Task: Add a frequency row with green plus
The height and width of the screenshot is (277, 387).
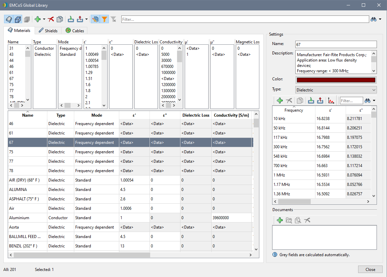Action: pyautogui.click(x=279, y=101)
